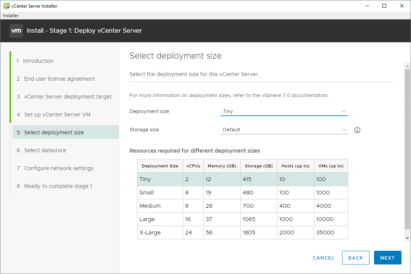
Task: Click the BACK button
Action: click(x=355, y=258)
